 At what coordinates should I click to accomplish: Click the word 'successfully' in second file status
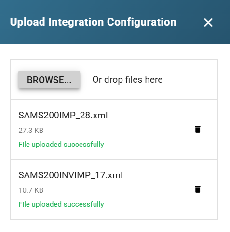click(84, 204)
